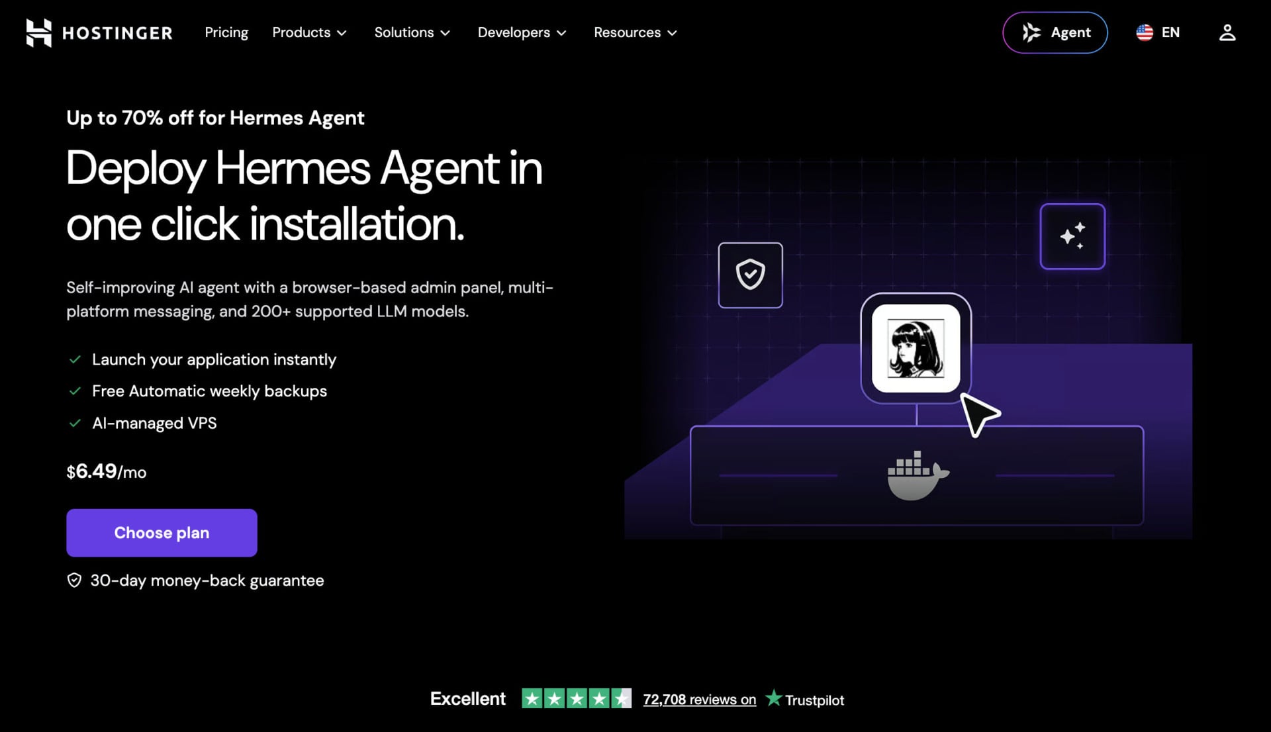This screenshot has height=732, width=1271.
Task: Click the Agent button's arrow logo icon
Action: (1031, 32)
